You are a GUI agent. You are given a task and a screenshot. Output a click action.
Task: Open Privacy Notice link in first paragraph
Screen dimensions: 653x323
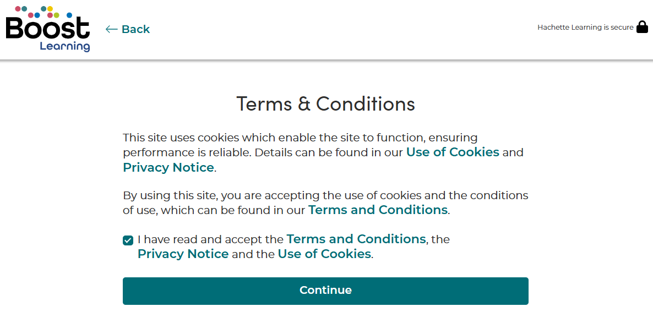168,167
